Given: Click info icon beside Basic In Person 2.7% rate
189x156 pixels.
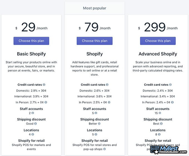Looking at the screenshot, I should tap(46, 102).
